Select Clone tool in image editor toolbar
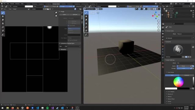 [3, 24]
